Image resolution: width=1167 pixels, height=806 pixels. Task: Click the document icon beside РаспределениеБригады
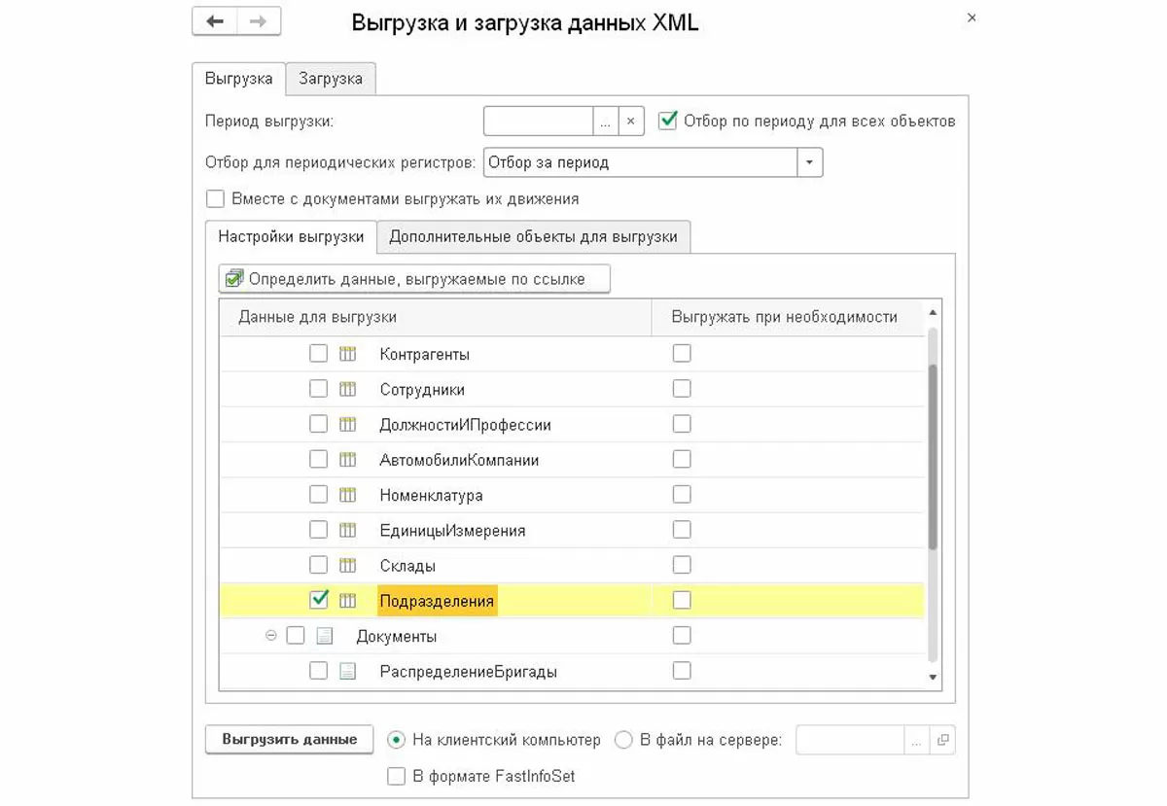click(x=347, y=671)
